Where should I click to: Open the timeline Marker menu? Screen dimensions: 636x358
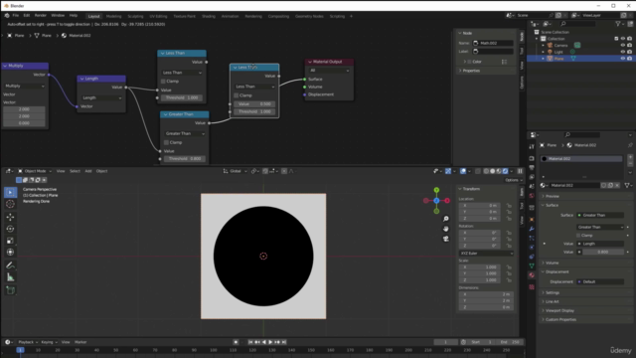point(80,342)
